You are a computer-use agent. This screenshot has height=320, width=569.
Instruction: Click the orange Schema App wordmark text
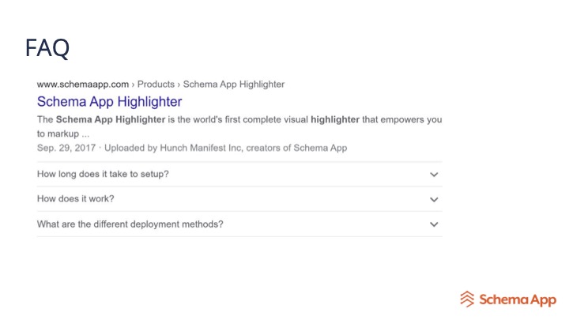click(x=517, y=299)
